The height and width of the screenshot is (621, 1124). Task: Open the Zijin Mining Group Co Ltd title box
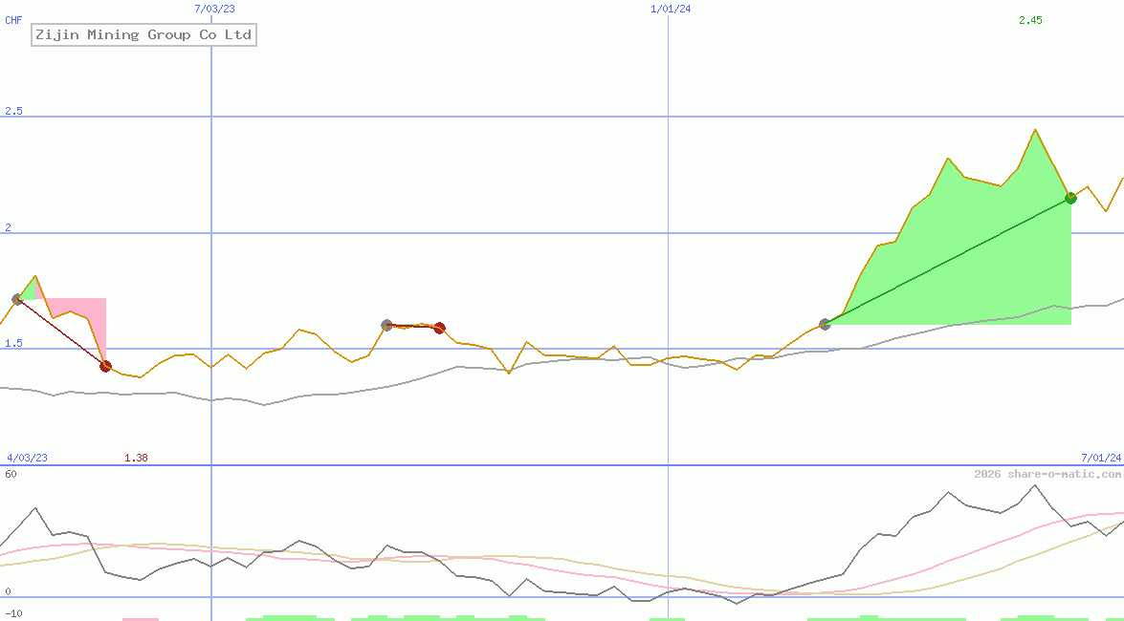(x=143, y=34)
